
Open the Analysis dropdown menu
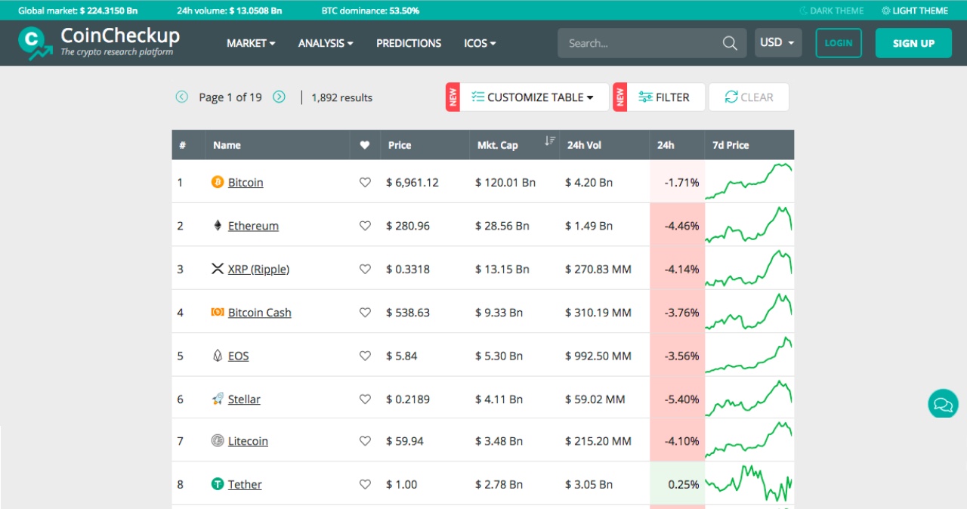326,43
